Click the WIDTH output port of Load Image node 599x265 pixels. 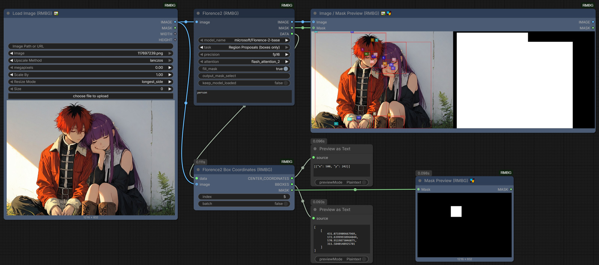coord(175,34)
